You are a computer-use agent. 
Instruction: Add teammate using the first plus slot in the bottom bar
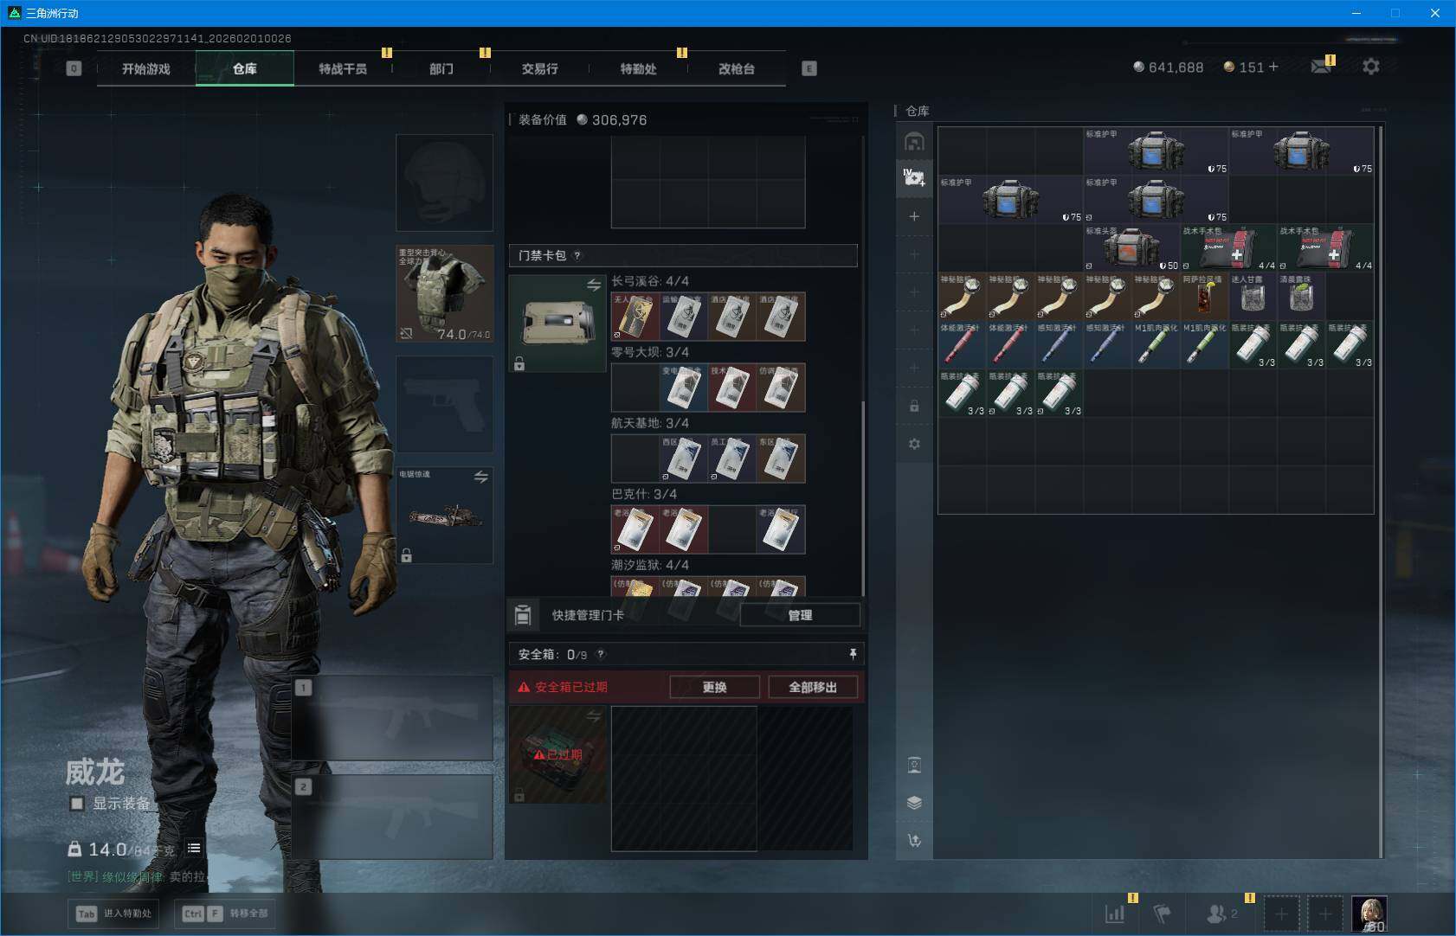click(1282, 914)
